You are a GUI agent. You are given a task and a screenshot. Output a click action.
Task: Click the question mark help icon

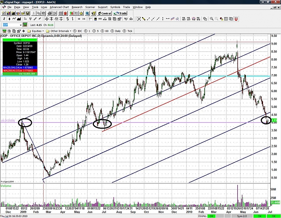[94, 13]
